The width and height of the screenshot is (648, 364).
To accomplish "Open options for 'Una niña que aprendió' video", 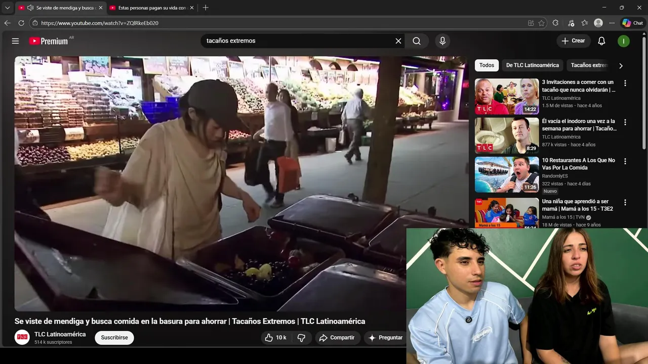I will tap(625, 202).
